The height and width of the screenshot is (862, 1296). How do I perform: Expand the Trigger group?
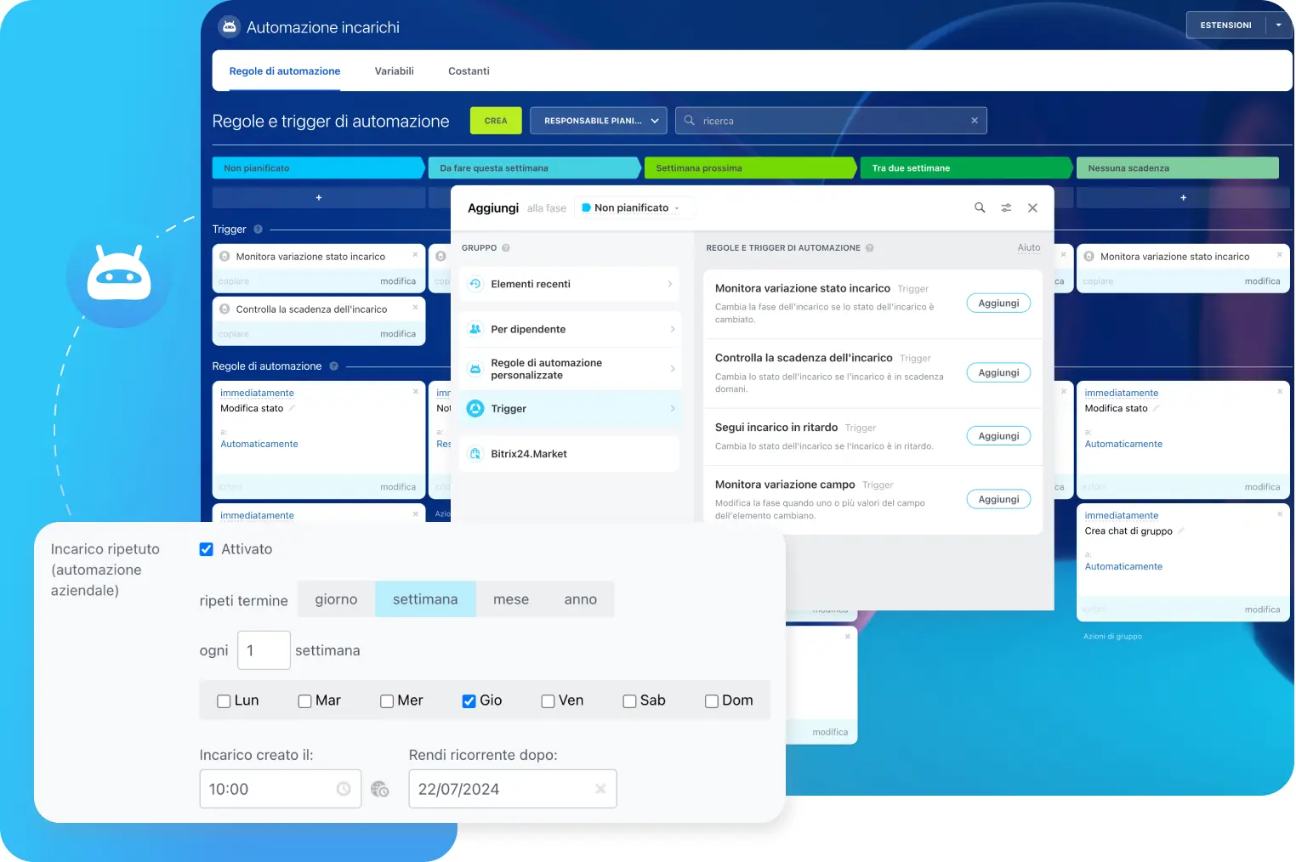click(673, 409)
